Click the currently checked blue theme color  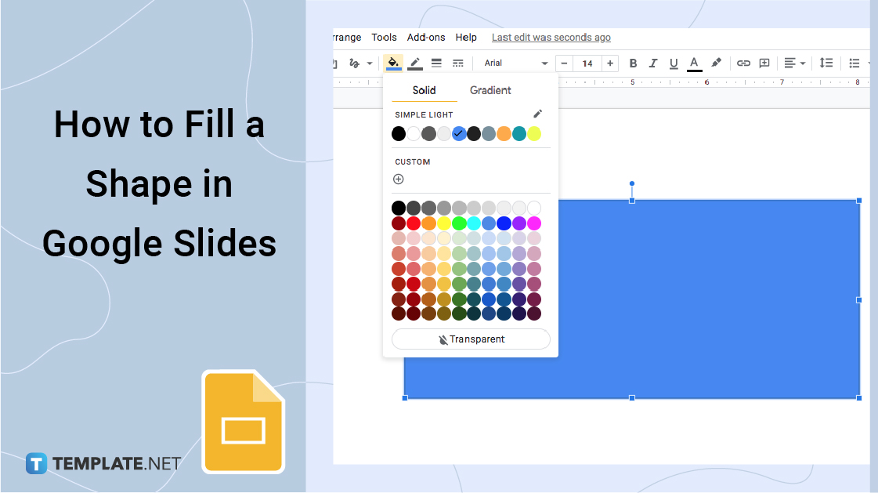[459, 133]
